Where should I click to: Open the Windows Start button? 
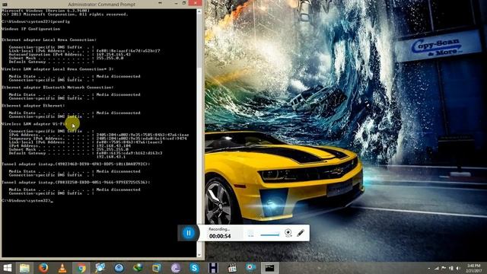8,268
